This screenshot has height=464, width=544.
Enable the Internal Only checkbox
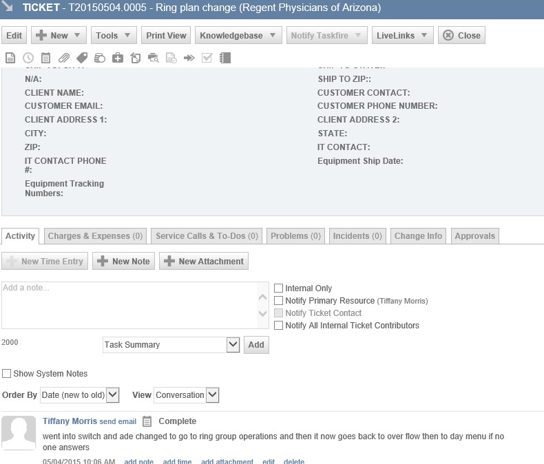tap(279, 288)
